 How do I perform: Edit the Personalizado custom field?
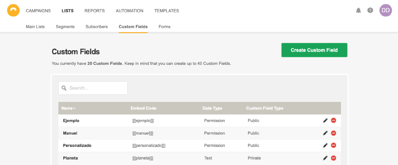pyautogui.click(x=325, y=145)
